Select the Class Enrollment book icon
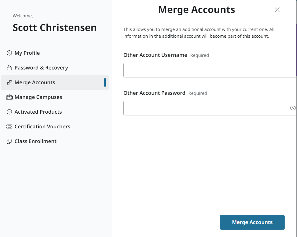 [9, 141]
